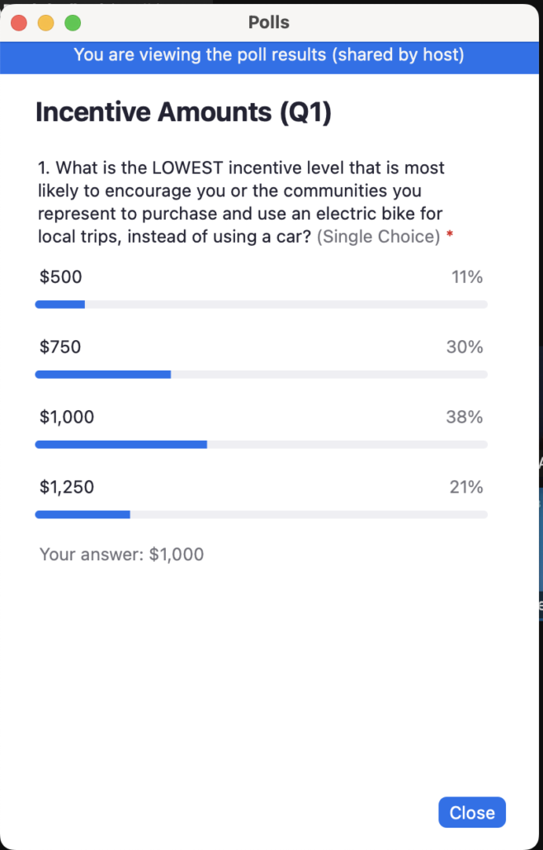Click the Polls window title
The image size is (543, 850).
click(x=268, y=22)
